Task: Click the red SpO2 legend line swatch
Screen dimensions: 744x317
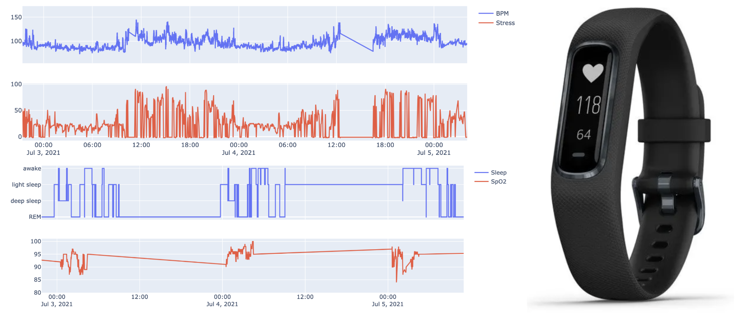Action: 481,181
